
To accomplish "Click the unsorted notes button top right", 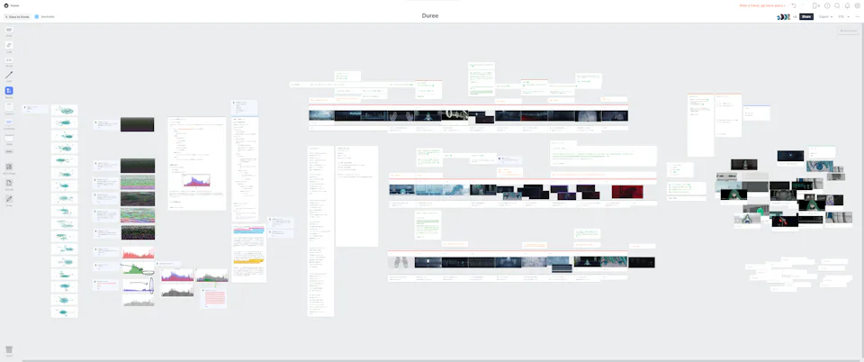I will (x=849, y=31).
